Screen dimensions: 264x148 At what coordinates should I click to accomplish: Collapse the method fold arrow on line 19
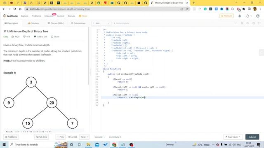click(99, 76)
